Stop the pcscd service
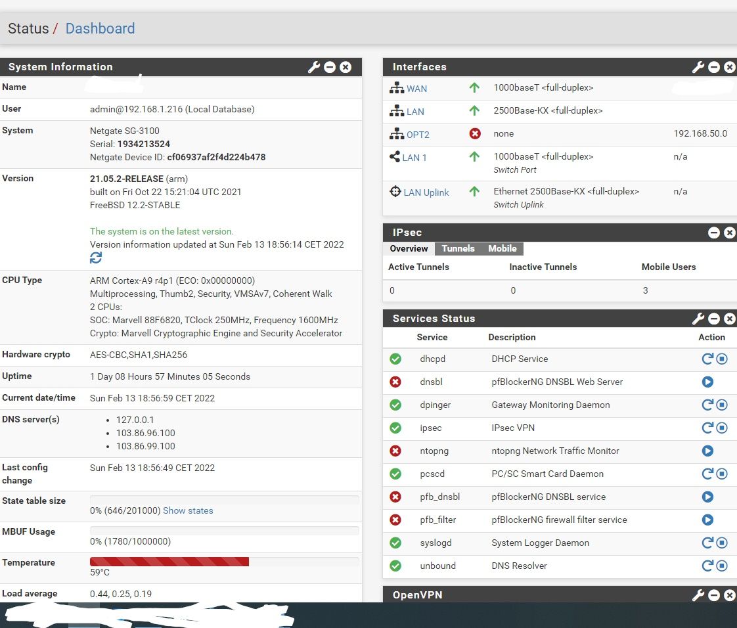The image size is (737, 628). coord(722,474)
